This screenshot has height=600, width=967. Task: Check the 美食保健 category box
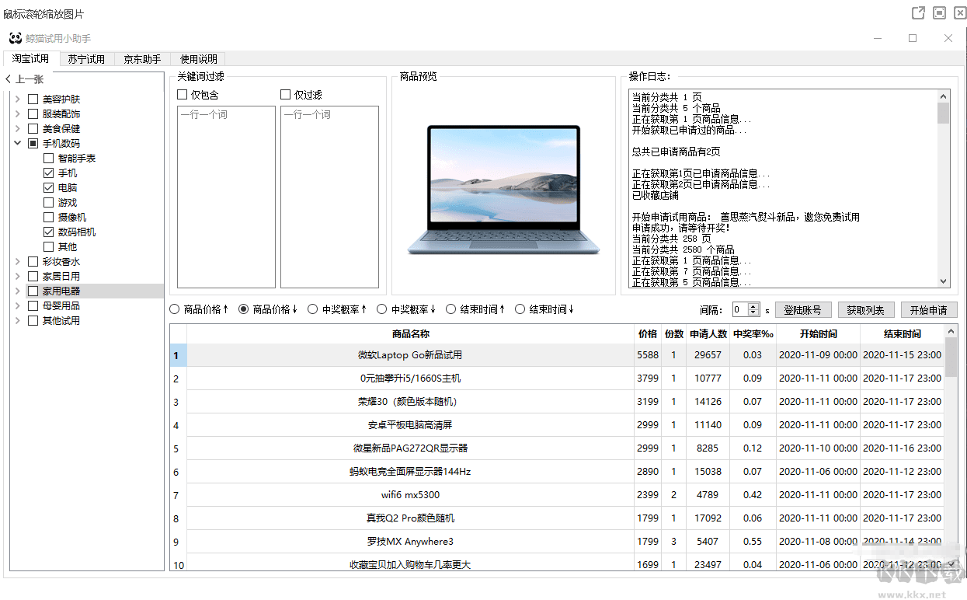pos(33,129)
